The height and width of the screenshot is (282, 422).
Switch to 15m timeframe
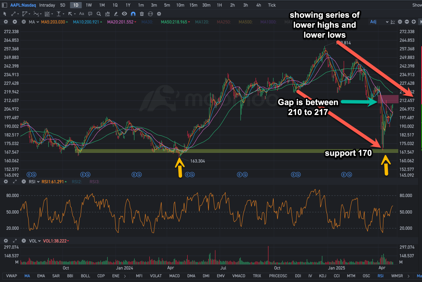click(193, 5)
